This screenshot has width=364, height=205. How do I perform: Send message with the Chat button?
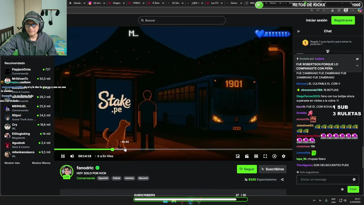coord(353,189)
